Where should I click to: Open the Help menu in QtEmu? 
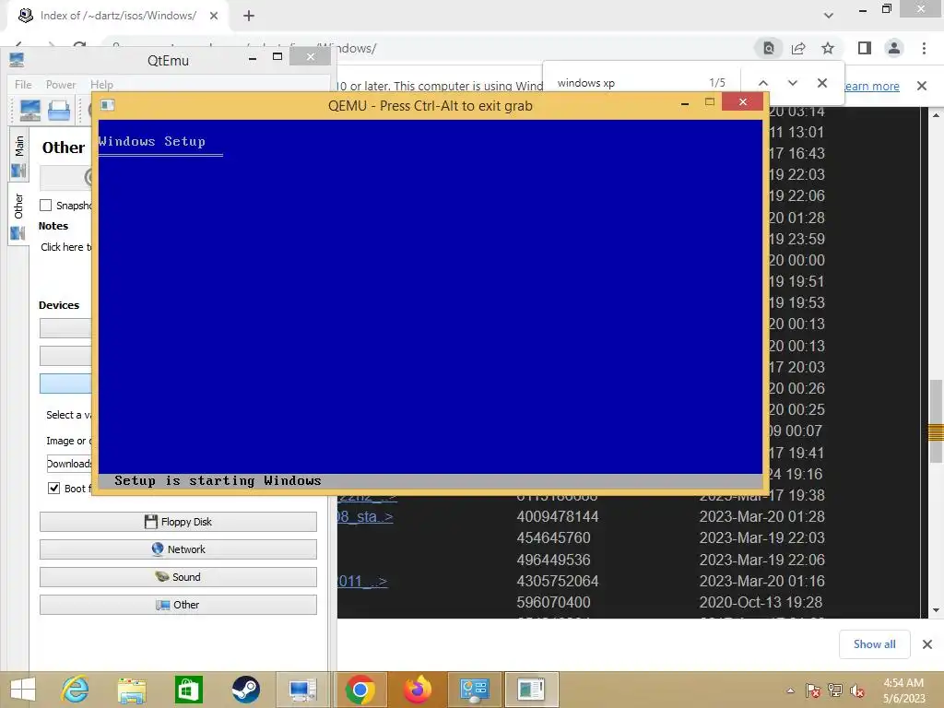tap(101, 84)
